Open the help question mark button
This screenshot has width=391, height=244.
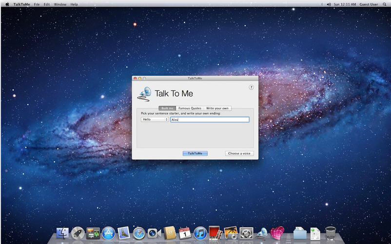coord(251,87)
